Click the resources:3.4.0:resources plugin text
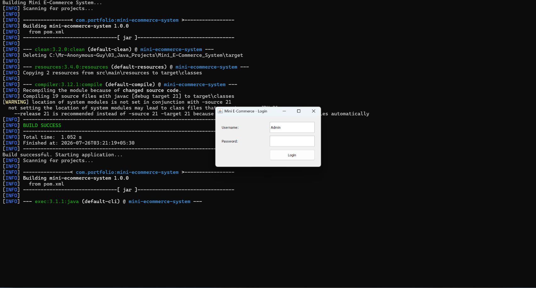The height and width of the screenshot is (288, 536). [x=71, y=67]
